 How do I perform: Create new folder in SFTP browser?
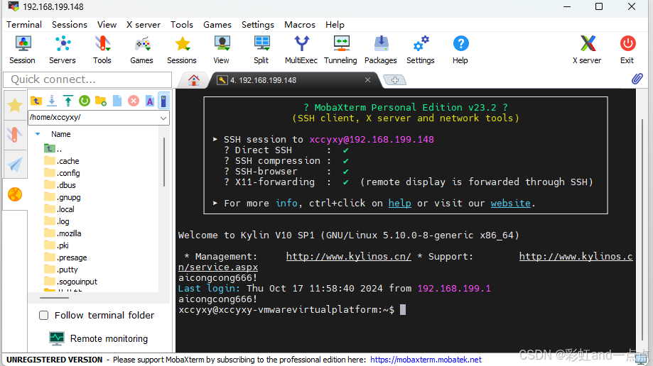point(101,101)
